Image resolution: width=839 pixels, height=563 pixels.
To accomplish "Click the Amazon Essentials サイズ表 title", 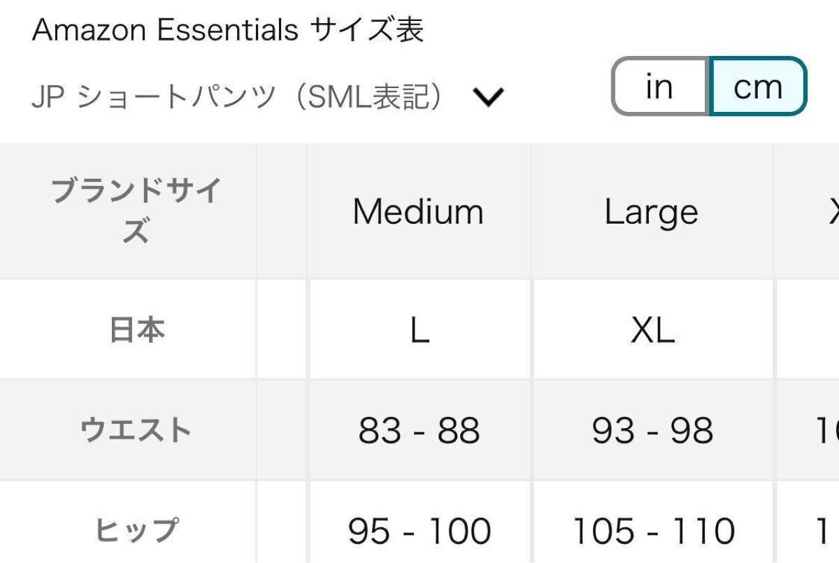I will coord(228,30).
